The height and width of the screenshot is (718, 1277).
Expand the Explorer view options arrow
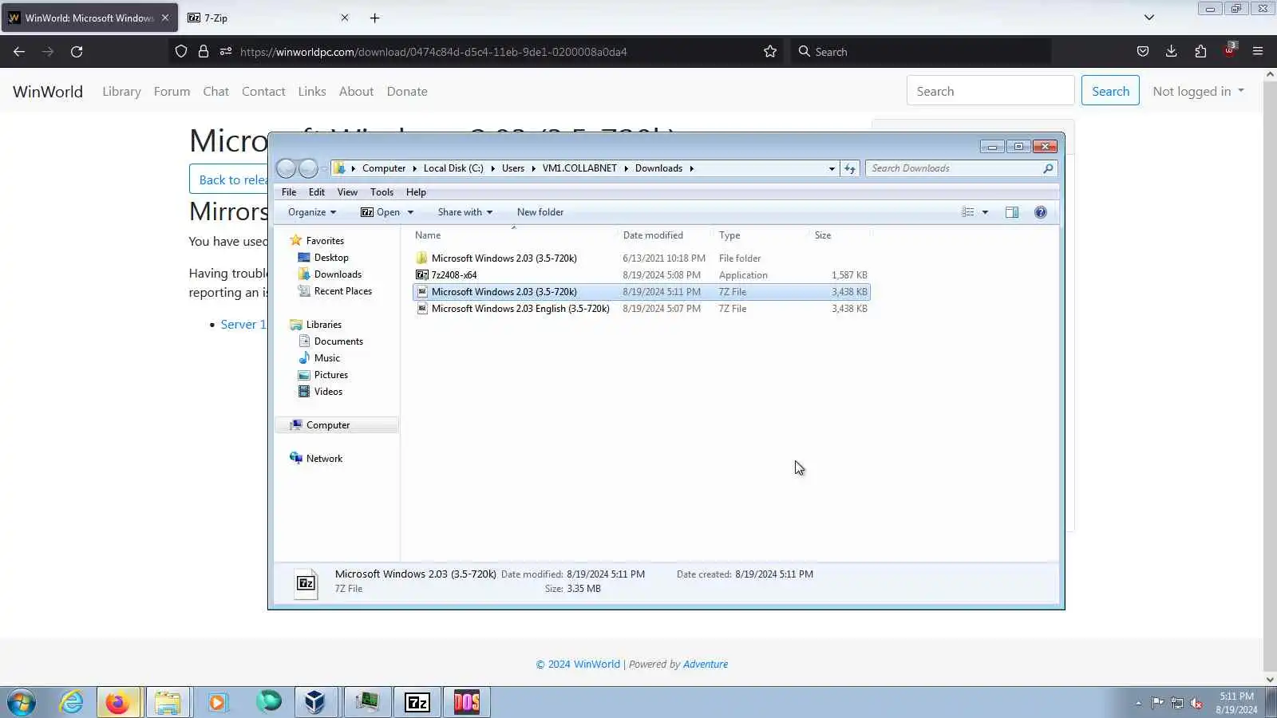(985, 212)
